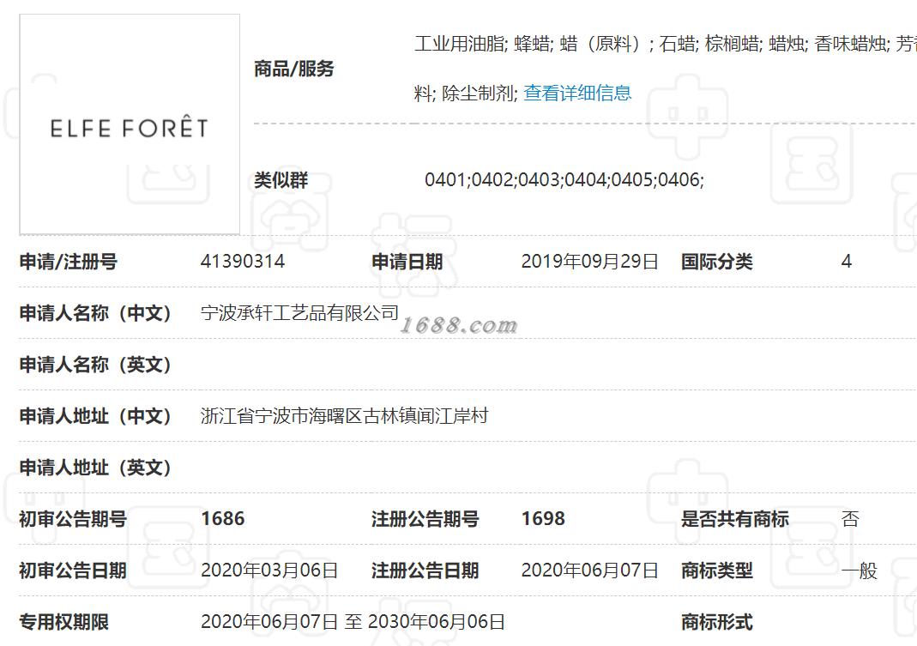The width and height of the screenshot is (917, 646).
Task: Click goods text 除尘制剂
Action: tap(478, 93)
